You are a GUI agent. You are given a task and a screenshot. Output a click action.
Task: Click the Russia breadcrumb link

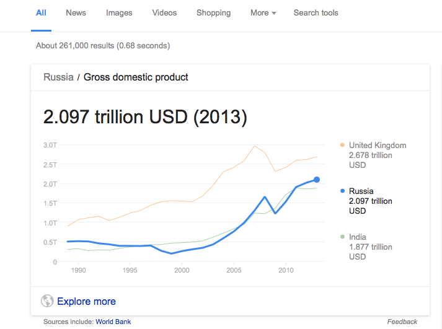click(x=58, y=77)
